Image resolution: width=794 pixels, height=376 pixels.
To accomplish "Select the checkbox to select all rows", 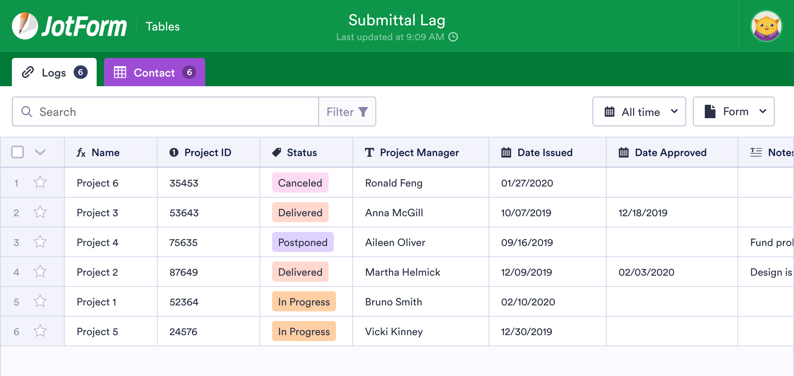I will [x=17, y=152].
